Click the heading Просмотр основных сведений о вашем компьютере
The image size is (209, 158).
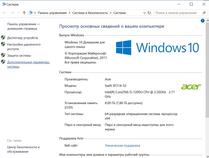click(x=112, y=26)
